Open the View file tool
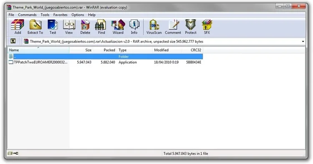Image resolution: width=313 pixels, height=164 pixels. pos(69,27)
